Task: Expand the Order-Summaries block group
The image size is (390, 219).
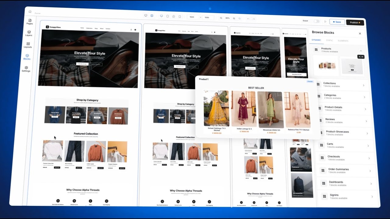Action: (x=346, y=171)
